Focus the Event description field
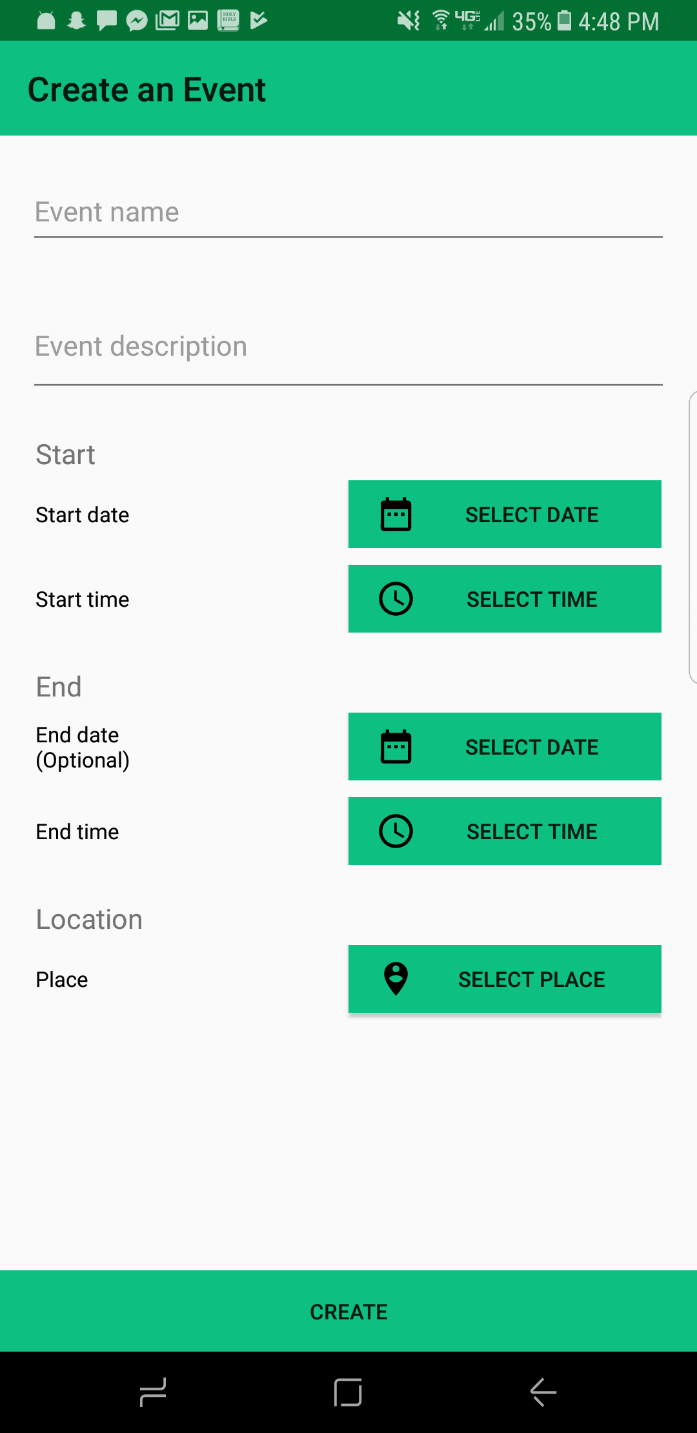 (348, 347)
